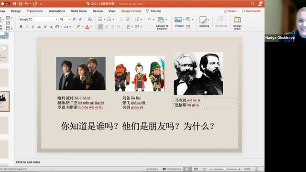The image size is (306, 172).
Task: Switch to Normal view
Action: pos(187,169)
